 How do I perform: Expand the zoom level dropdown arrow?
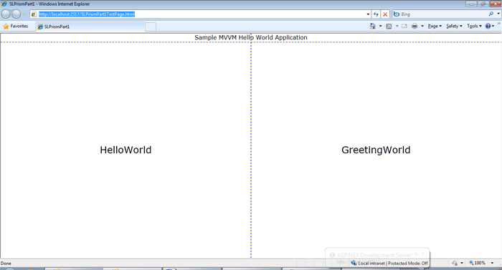coord(492,263)
